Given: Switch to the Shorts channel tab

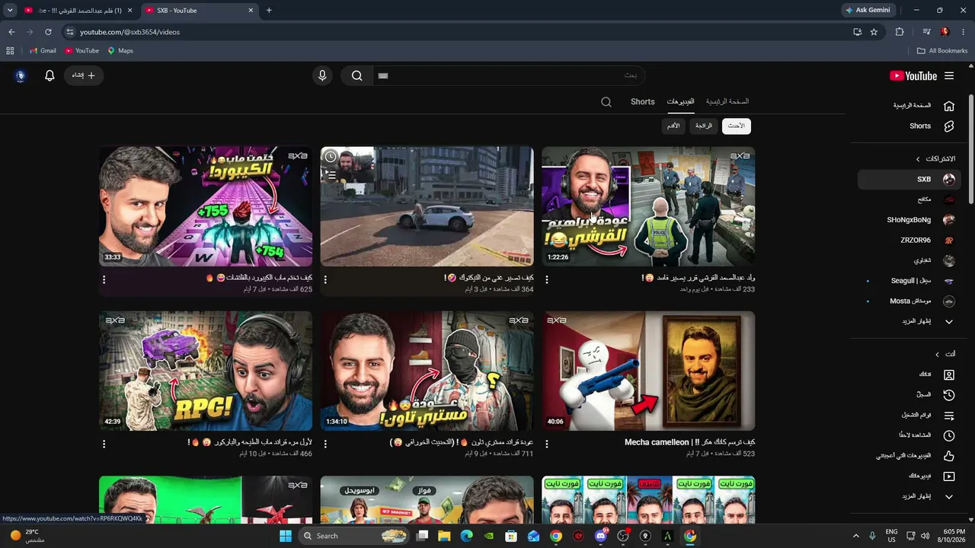Looking at the screenshot, I should [x=643, y=101].
